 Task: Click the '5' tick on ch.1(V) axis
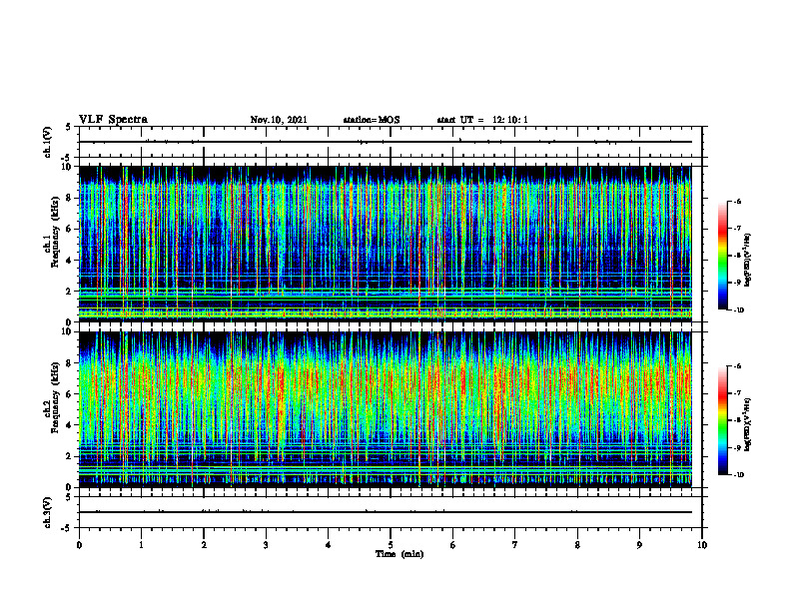pos(69,128)
